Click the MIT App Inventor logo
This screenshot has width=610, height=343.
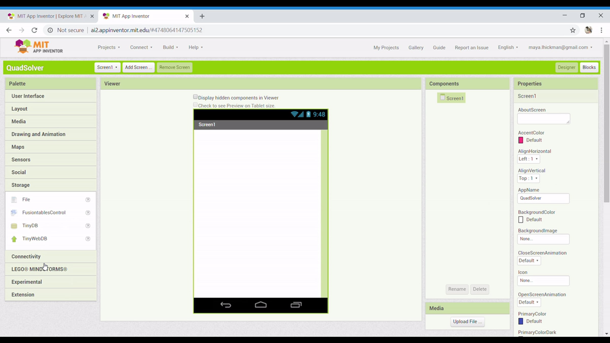pyautogui.click(x=39, y=47)
